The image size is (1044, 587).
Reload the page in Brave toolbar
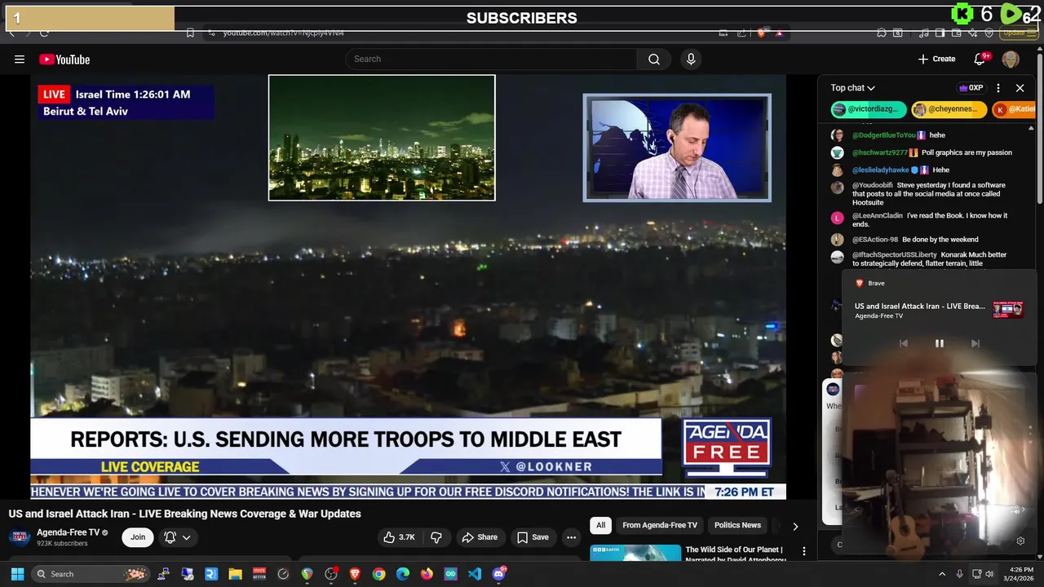tap(44, 33)
